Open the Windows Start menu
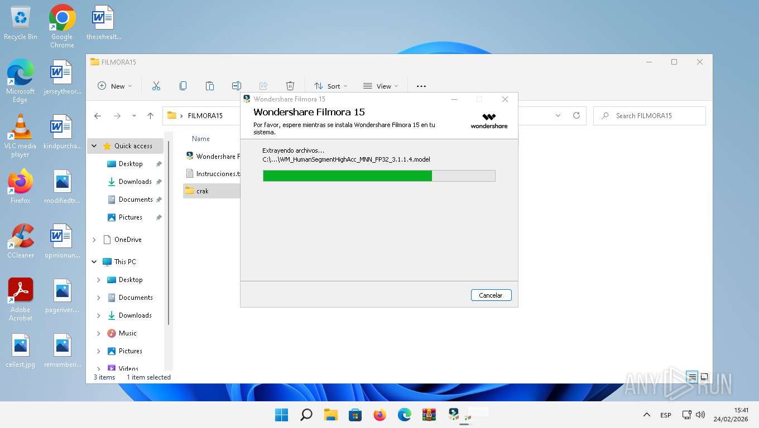 pos(282,415)
